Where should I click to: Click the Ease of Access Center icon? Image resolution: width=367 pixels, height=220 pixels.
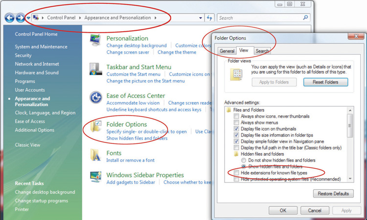click(x=96, y=98)
